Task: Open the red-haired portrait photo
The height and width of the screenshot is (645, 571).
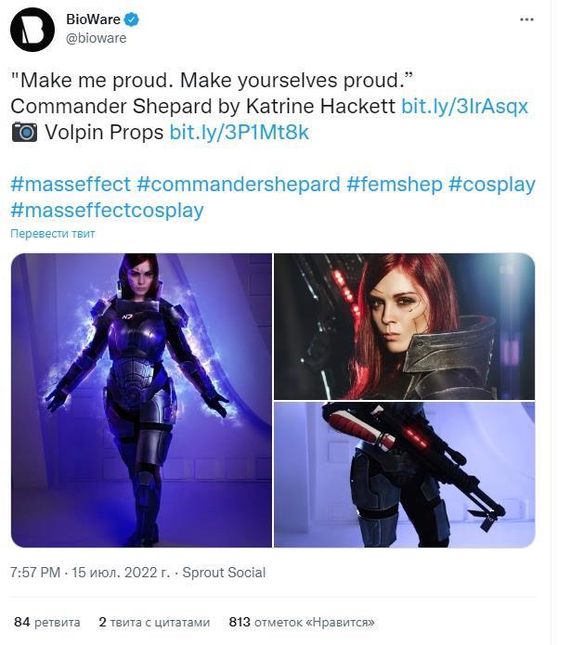Action: tap(404, 326)
